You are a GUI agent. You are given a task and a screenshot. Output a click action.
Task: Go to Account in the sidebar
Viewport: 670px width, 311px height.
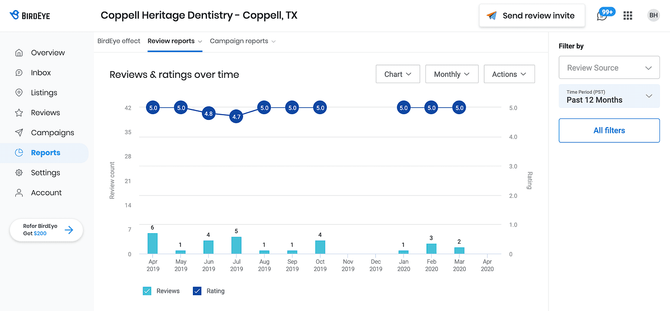(46, 193)
